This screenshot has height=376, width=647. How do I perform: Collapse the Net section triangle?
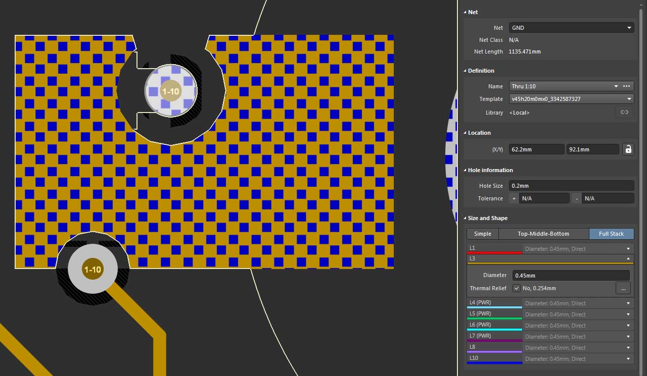click(x=465, y=12)
